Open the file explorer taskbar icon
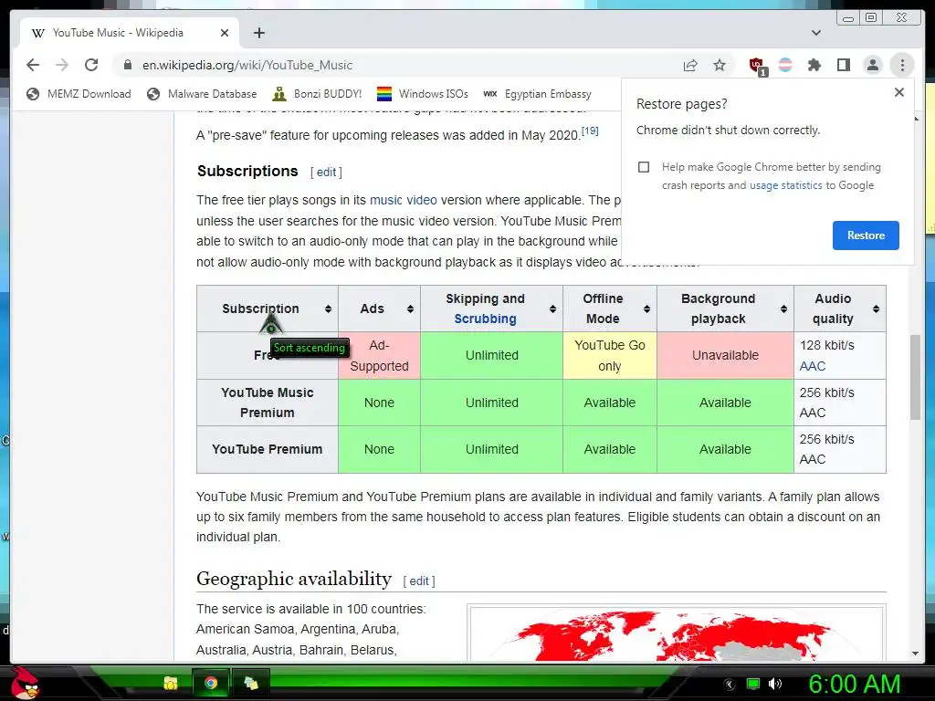 pyautogui.click(x=171, y=683)
